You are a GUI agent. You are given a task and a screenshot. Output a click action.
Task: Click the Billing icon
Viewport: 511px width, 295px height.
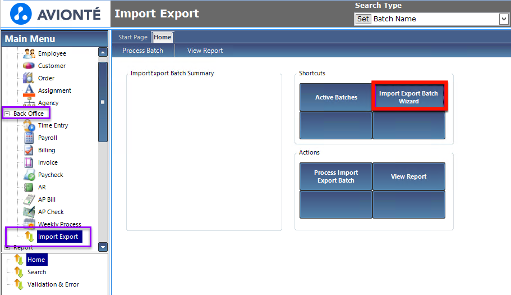[x=29, y=150]
